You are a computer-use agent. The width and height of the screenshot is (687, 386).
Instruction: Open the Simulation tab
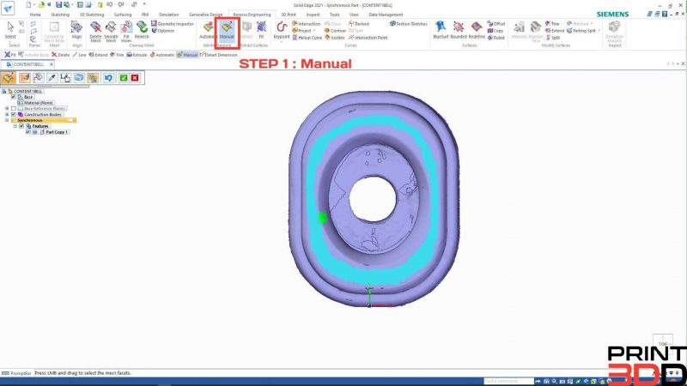168,15
